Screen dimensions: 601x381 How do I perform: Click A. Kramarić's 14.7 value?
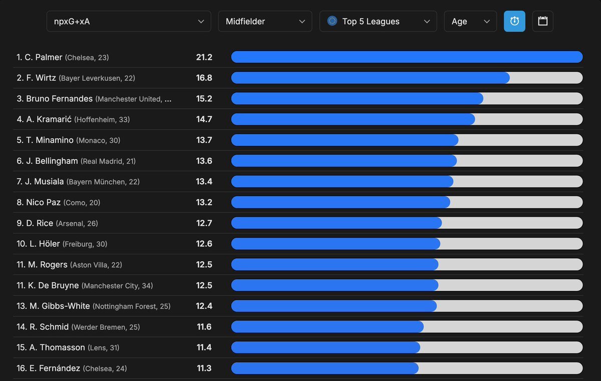(x=204, y=119)
